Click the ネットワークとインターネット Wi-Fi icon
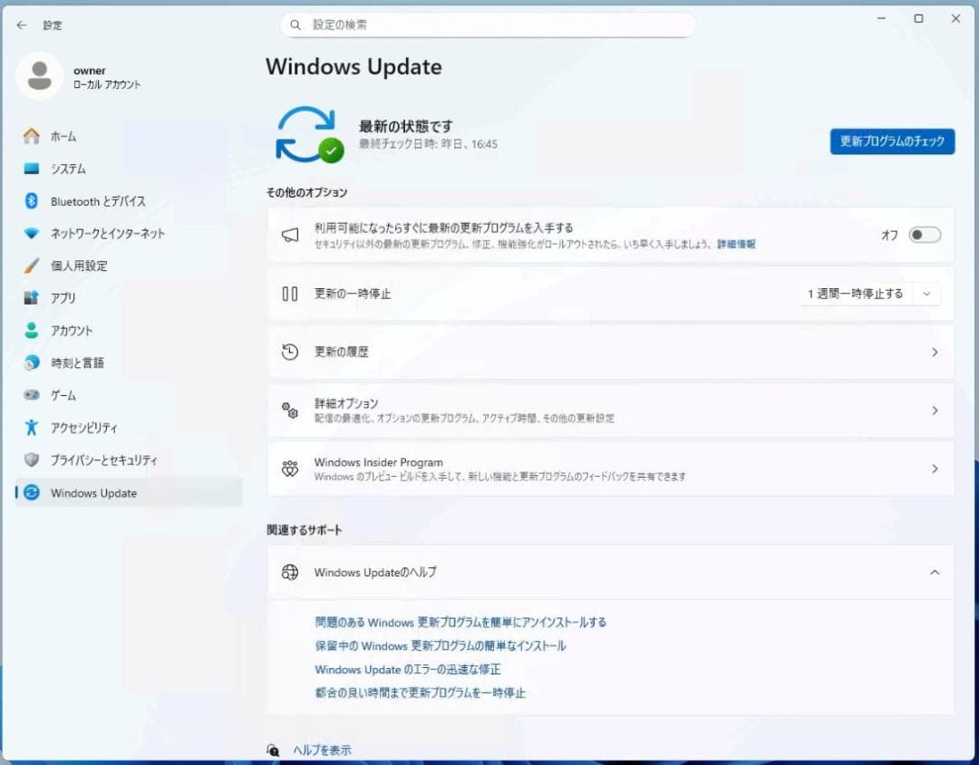This screenshot has height=765, width=979. pos(32,234)
